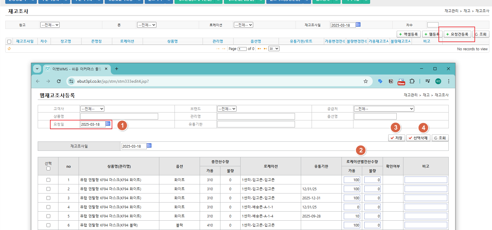The width and height of the screenshot is (492, 230).
Task: Open blue tag extension icon
Action: click(380, 81)
